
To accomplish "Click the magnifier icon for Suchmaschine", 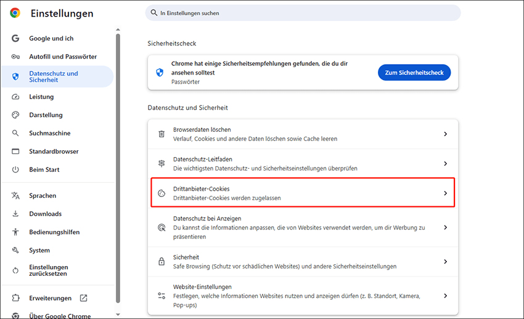I will pyautogui.click(x=15, y=133).
